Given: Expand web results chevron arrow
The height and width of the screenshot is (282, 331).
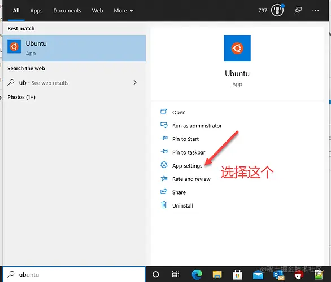Looking at the screenshot, I should [x=135, y=82].
